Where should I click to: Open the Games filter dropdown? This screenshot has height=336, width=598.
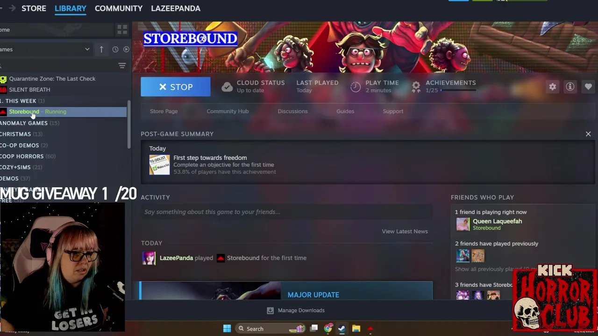pos(45,49)
